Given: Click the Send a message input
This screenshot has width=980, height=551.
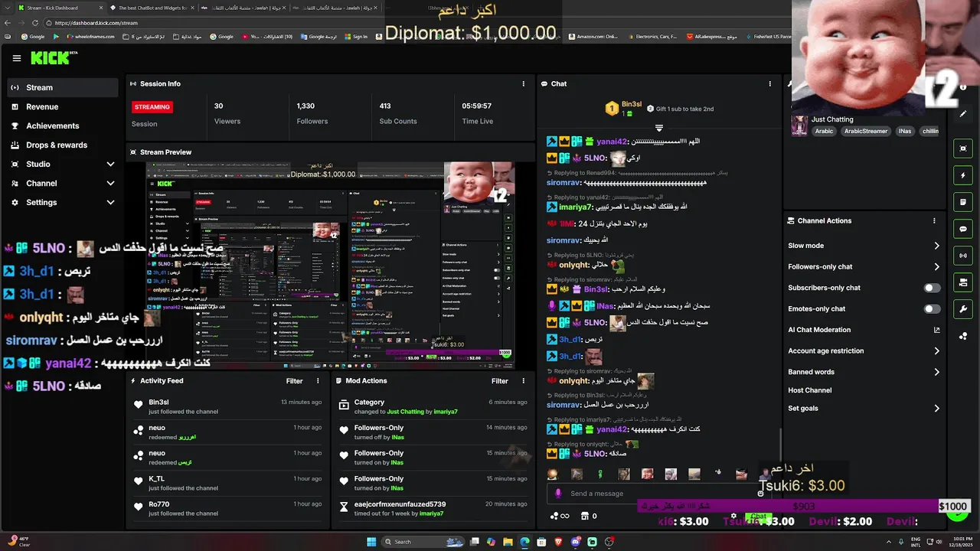Looking at the screenshot, I should tap(658, 494).
